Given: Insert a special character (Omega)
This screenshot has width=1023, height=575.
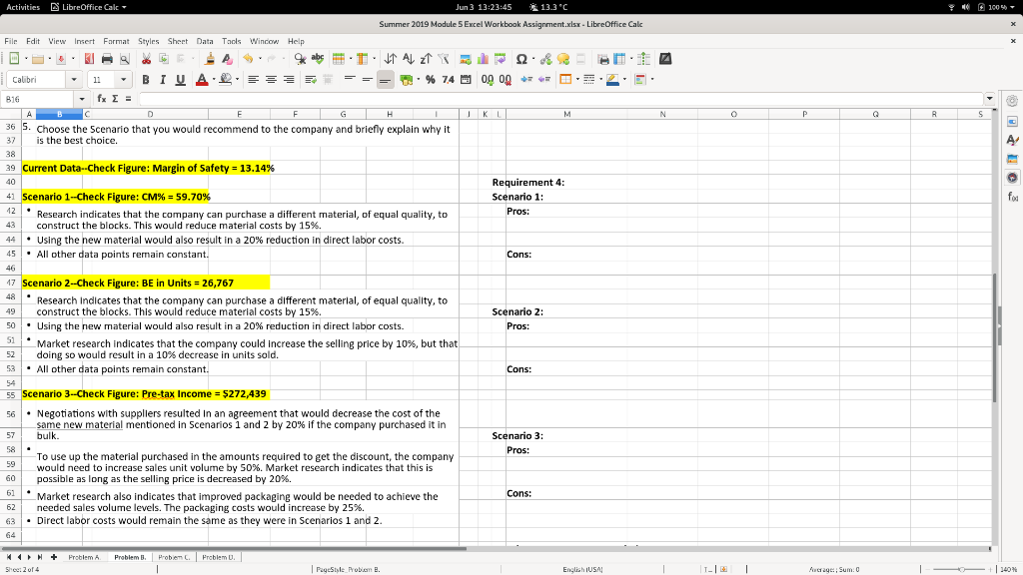Looking at the screenshot, I should [521, 59].
